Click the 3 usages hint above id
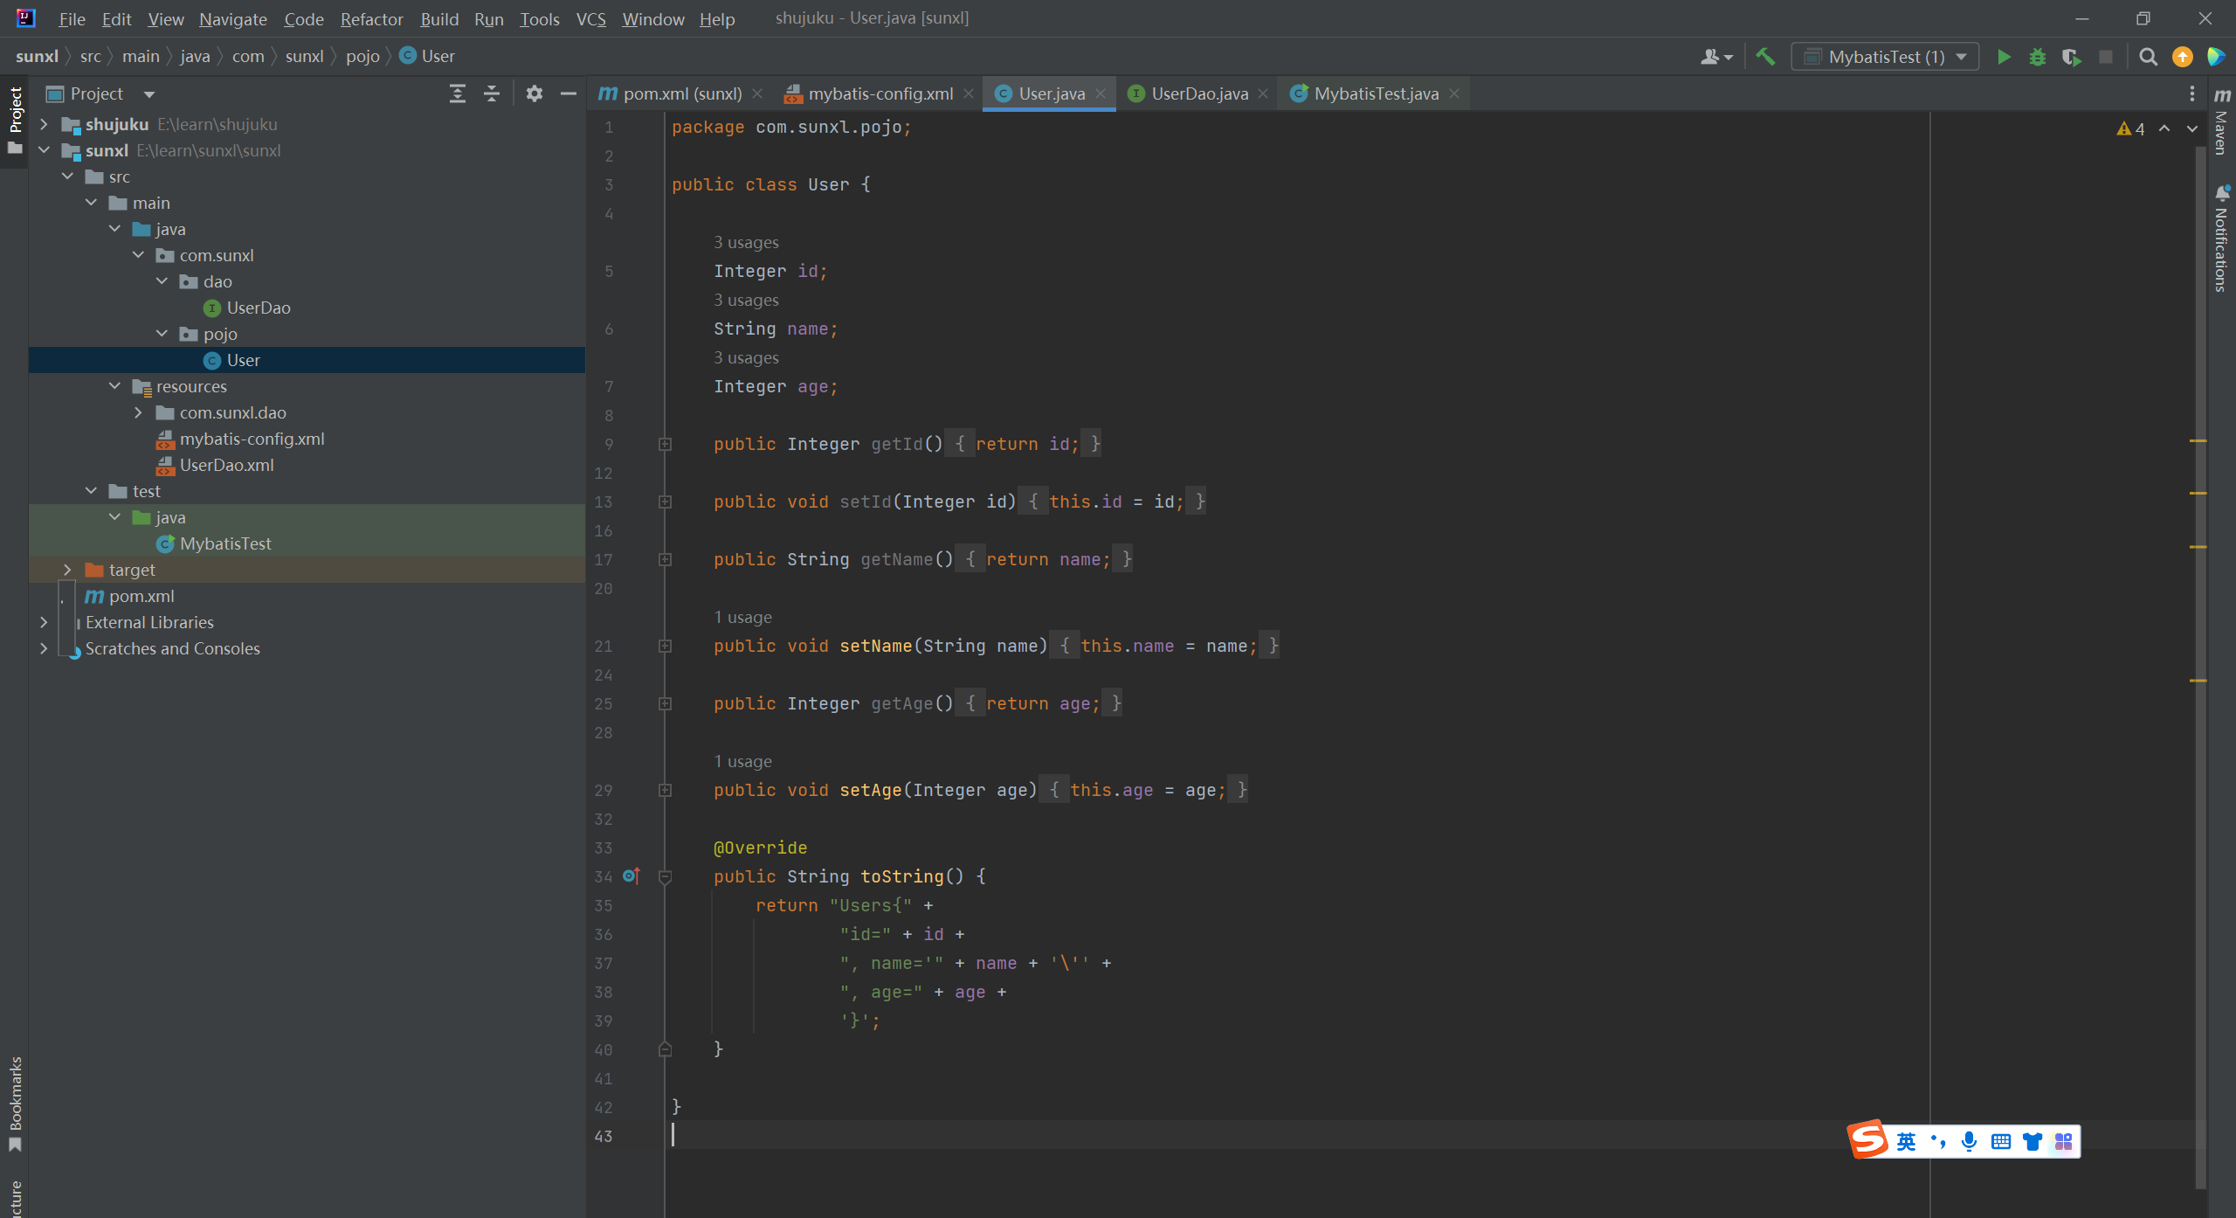2236x1218 pixels. coord(746,242)
